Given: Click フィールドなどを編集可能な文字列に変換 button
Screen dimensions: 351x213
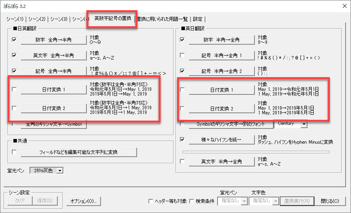Looking at the screenshot, I should pyautogui.click(x=79, y=152).
